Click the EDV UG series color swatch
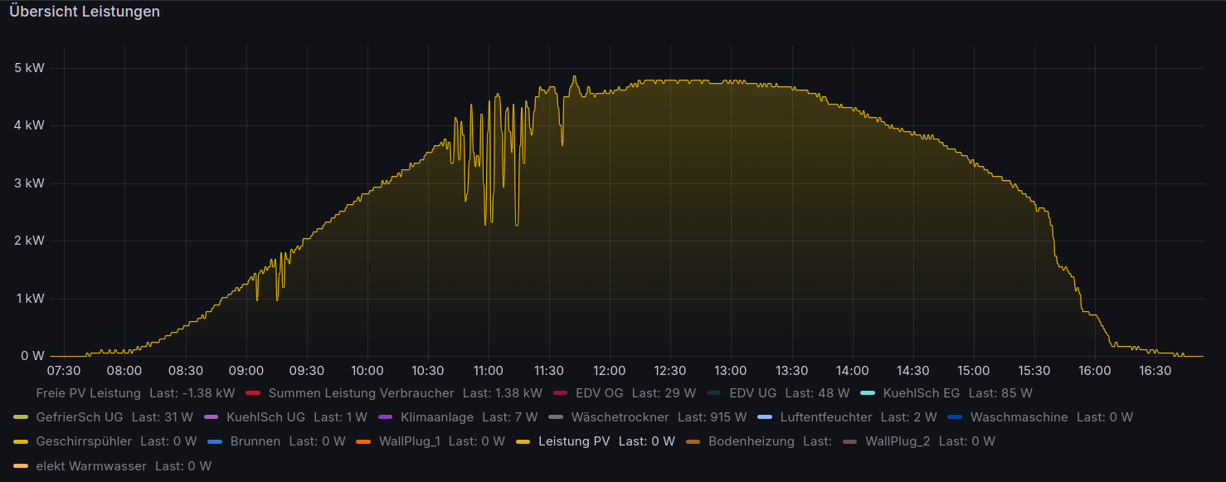 pos(714,392)
